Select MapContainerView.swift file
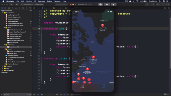The height and width of the screenshot is (96, 171). pyautogui.click(x=15, y=26)
